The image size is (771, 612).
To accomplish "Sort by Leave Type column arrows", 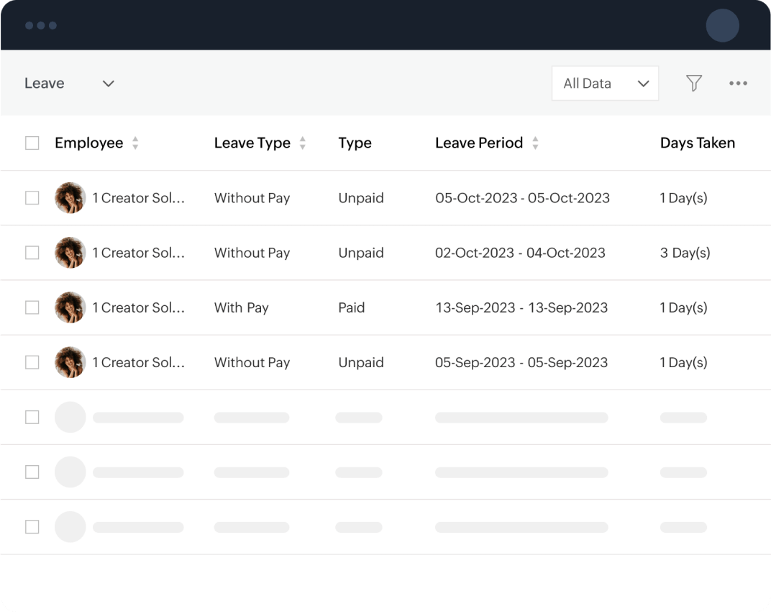I will coord(303,143).
